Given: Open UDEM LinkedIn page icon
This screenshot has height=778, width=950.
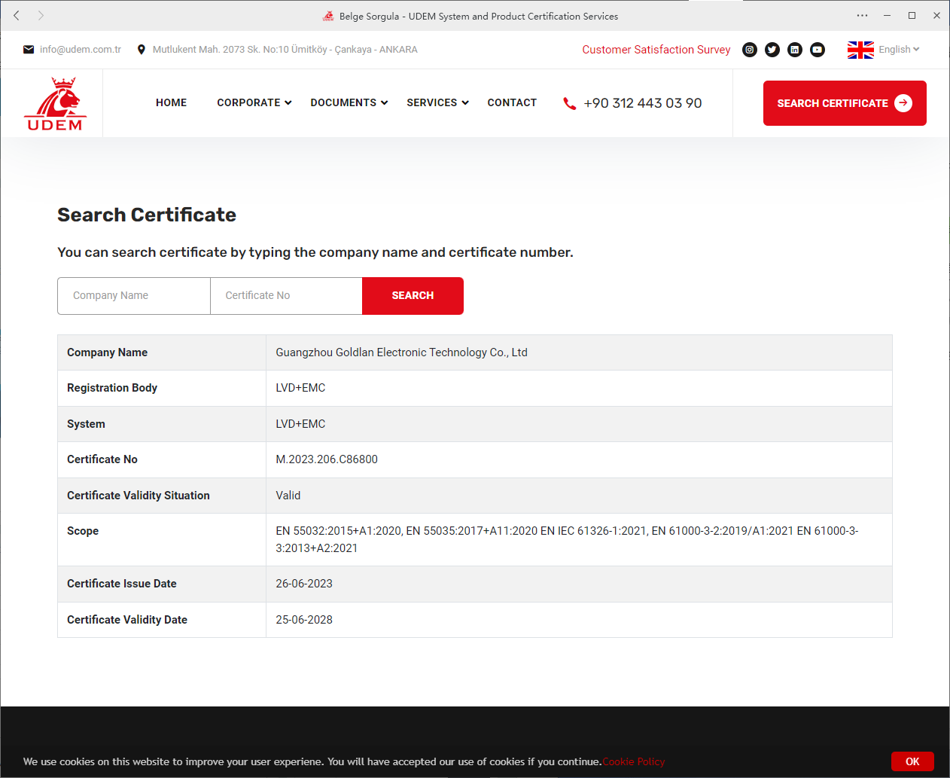Looking at the screenshot, I should (795, 50).
